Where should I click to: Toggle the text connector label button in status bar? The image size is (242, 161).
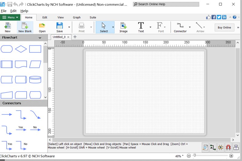tap(213, 147)
